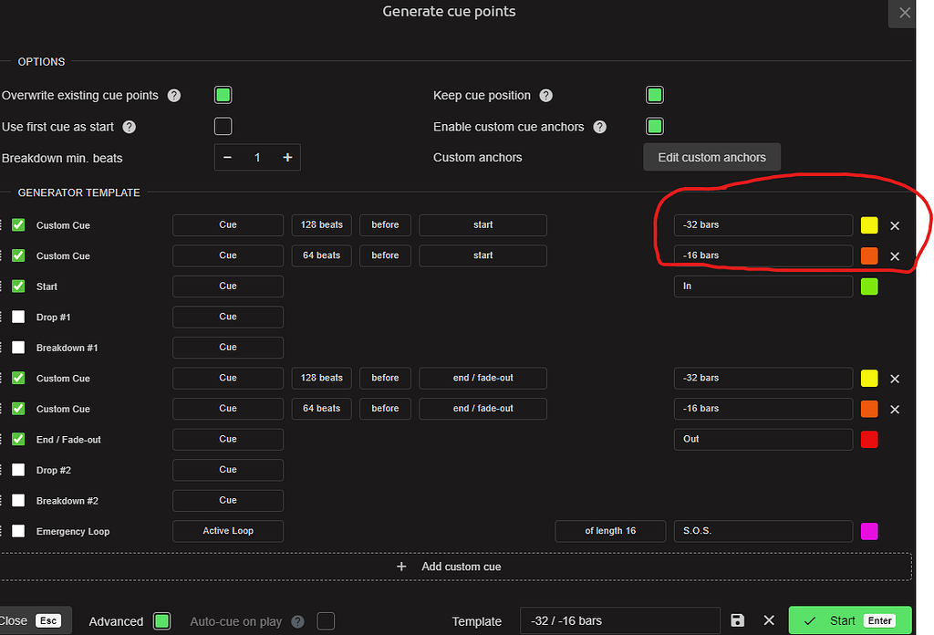Disable the Advanced mode toggle
This screenshot has height=635, width=934.
pos(161,620)
